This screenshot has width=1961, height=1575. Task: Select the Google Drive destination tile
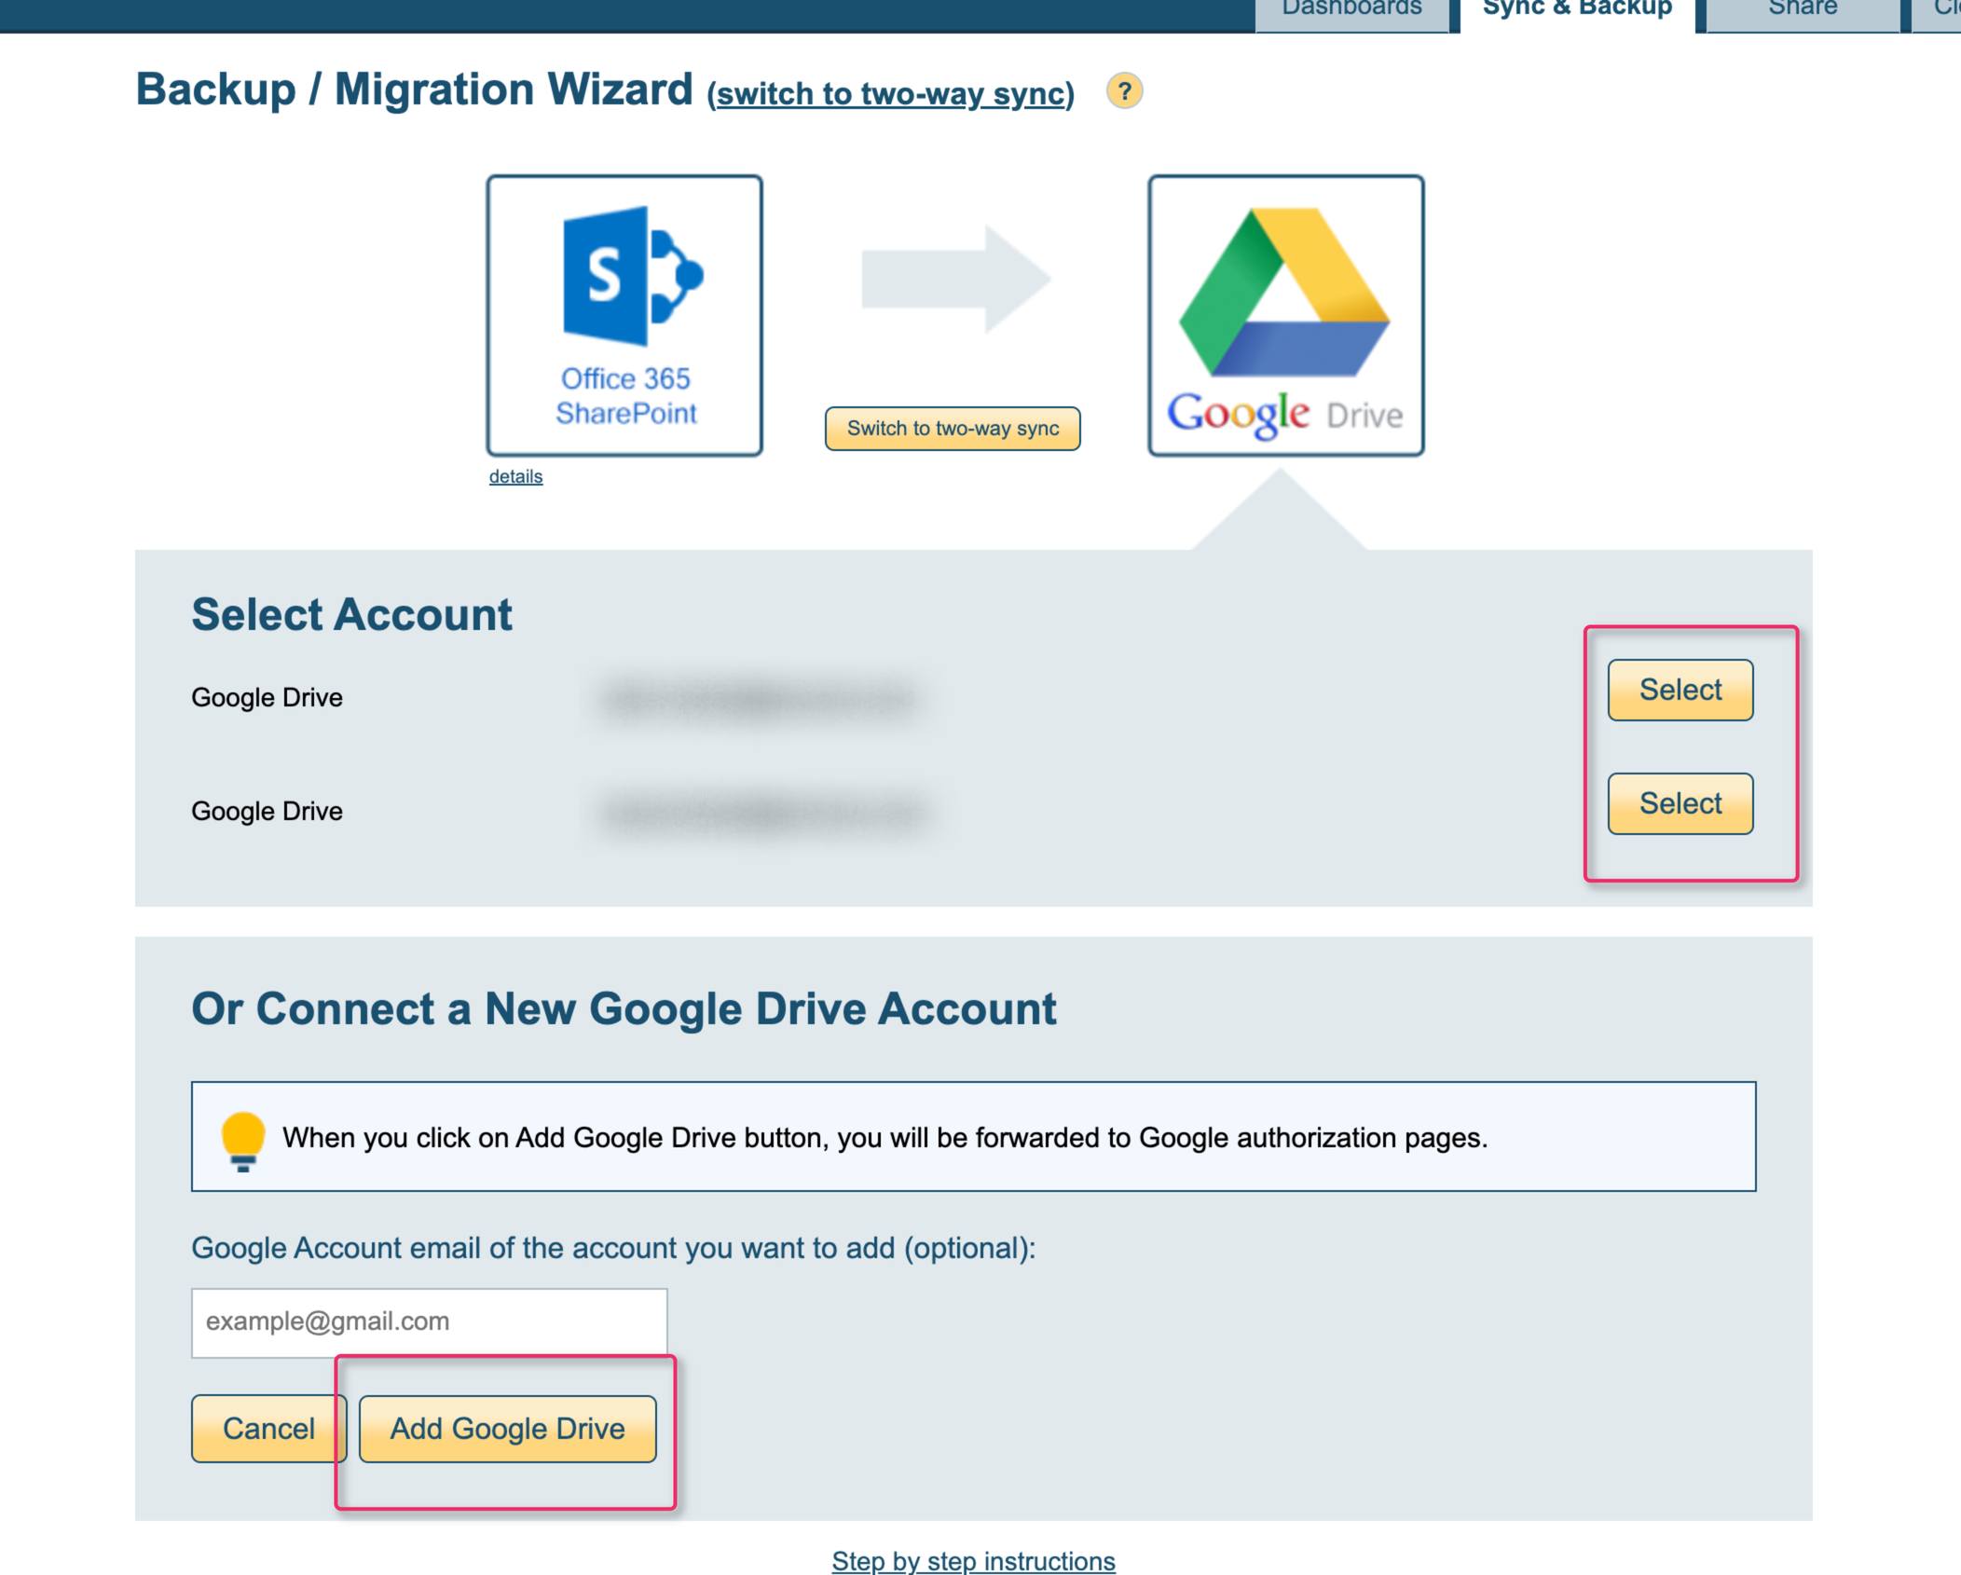point(1286,315)
